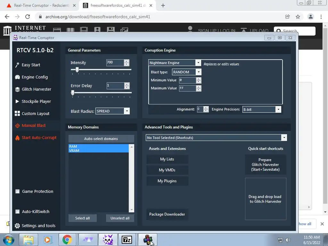Image resolution: width=328 pixels, height=246 pixels.
Task: Open Engine Precision 8-bit dropdown
Action: pos(278,110)
